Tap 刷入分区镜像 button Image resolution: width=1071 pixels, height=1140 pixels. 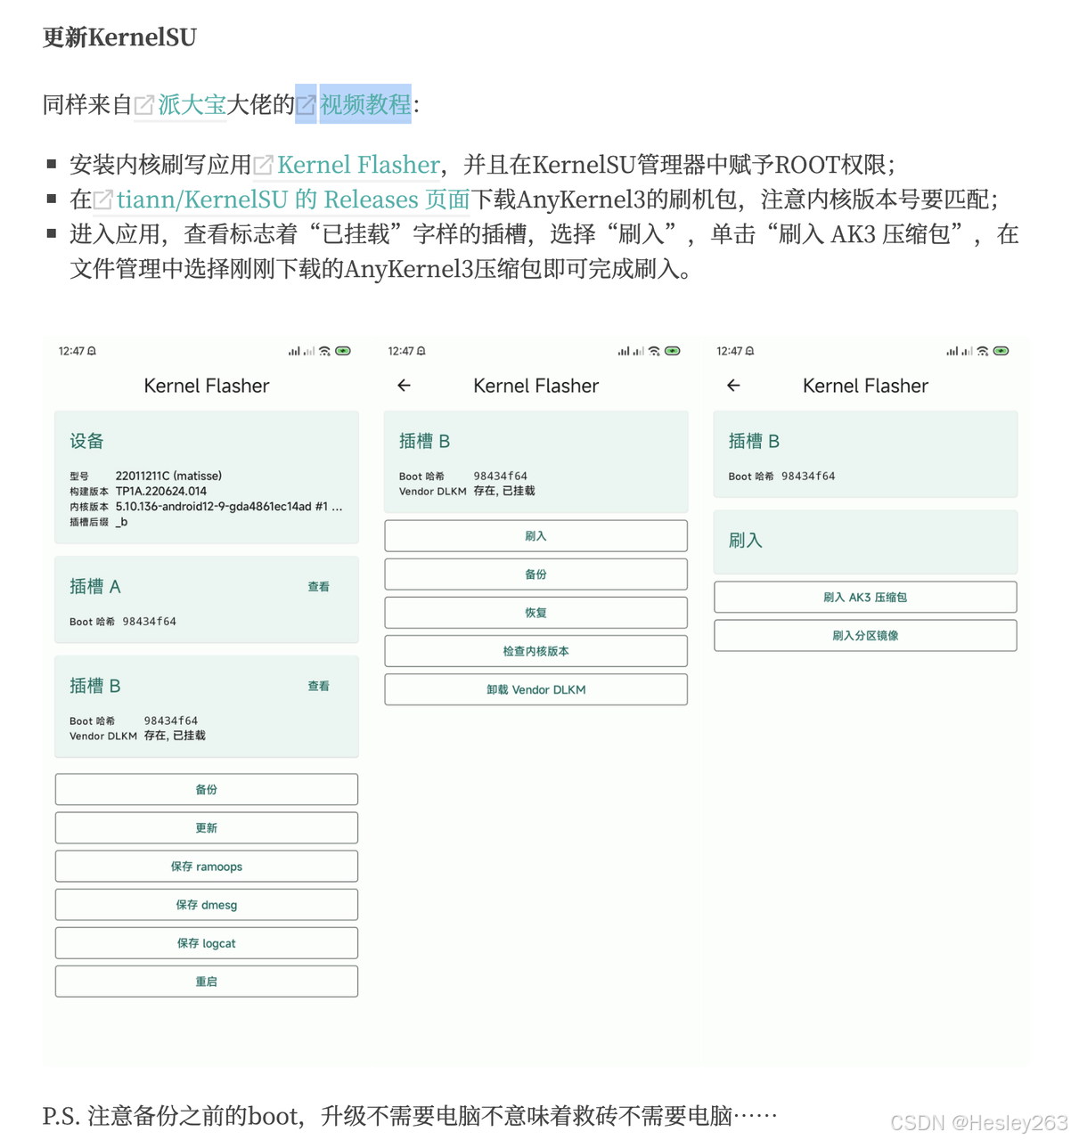[865, 635]
